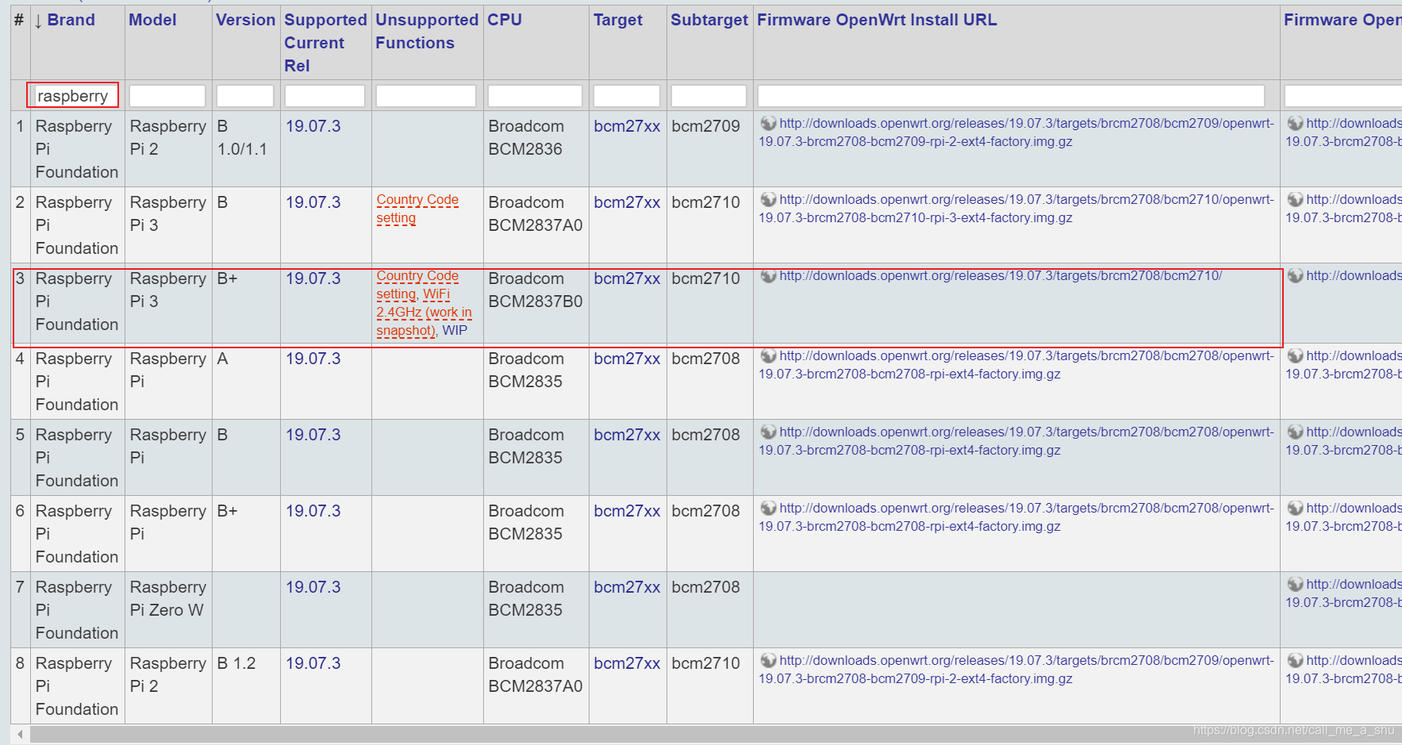The width and height of the screenshot is (1402, 745).
Task: Open bcm27xx target link in row 1
Action: [x=627, y=126]
